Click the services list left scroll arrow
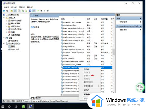The height and width of the screenshot is (109, 146). (x=61, y=95)
